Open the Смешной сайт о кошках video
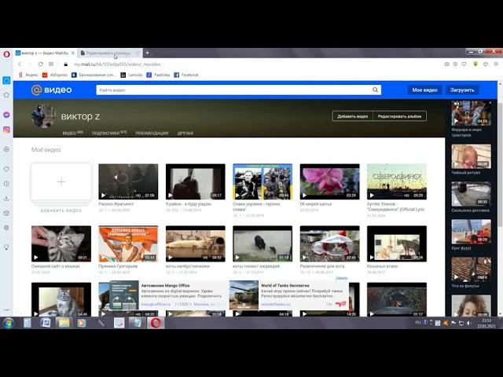The height and width of the screenshot is (377, 503). (x=61, y=243)
